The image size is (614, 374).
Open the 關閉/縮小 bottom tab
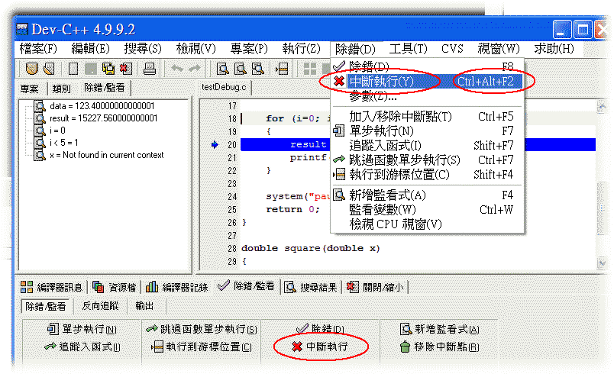click(x=375, y=287)
